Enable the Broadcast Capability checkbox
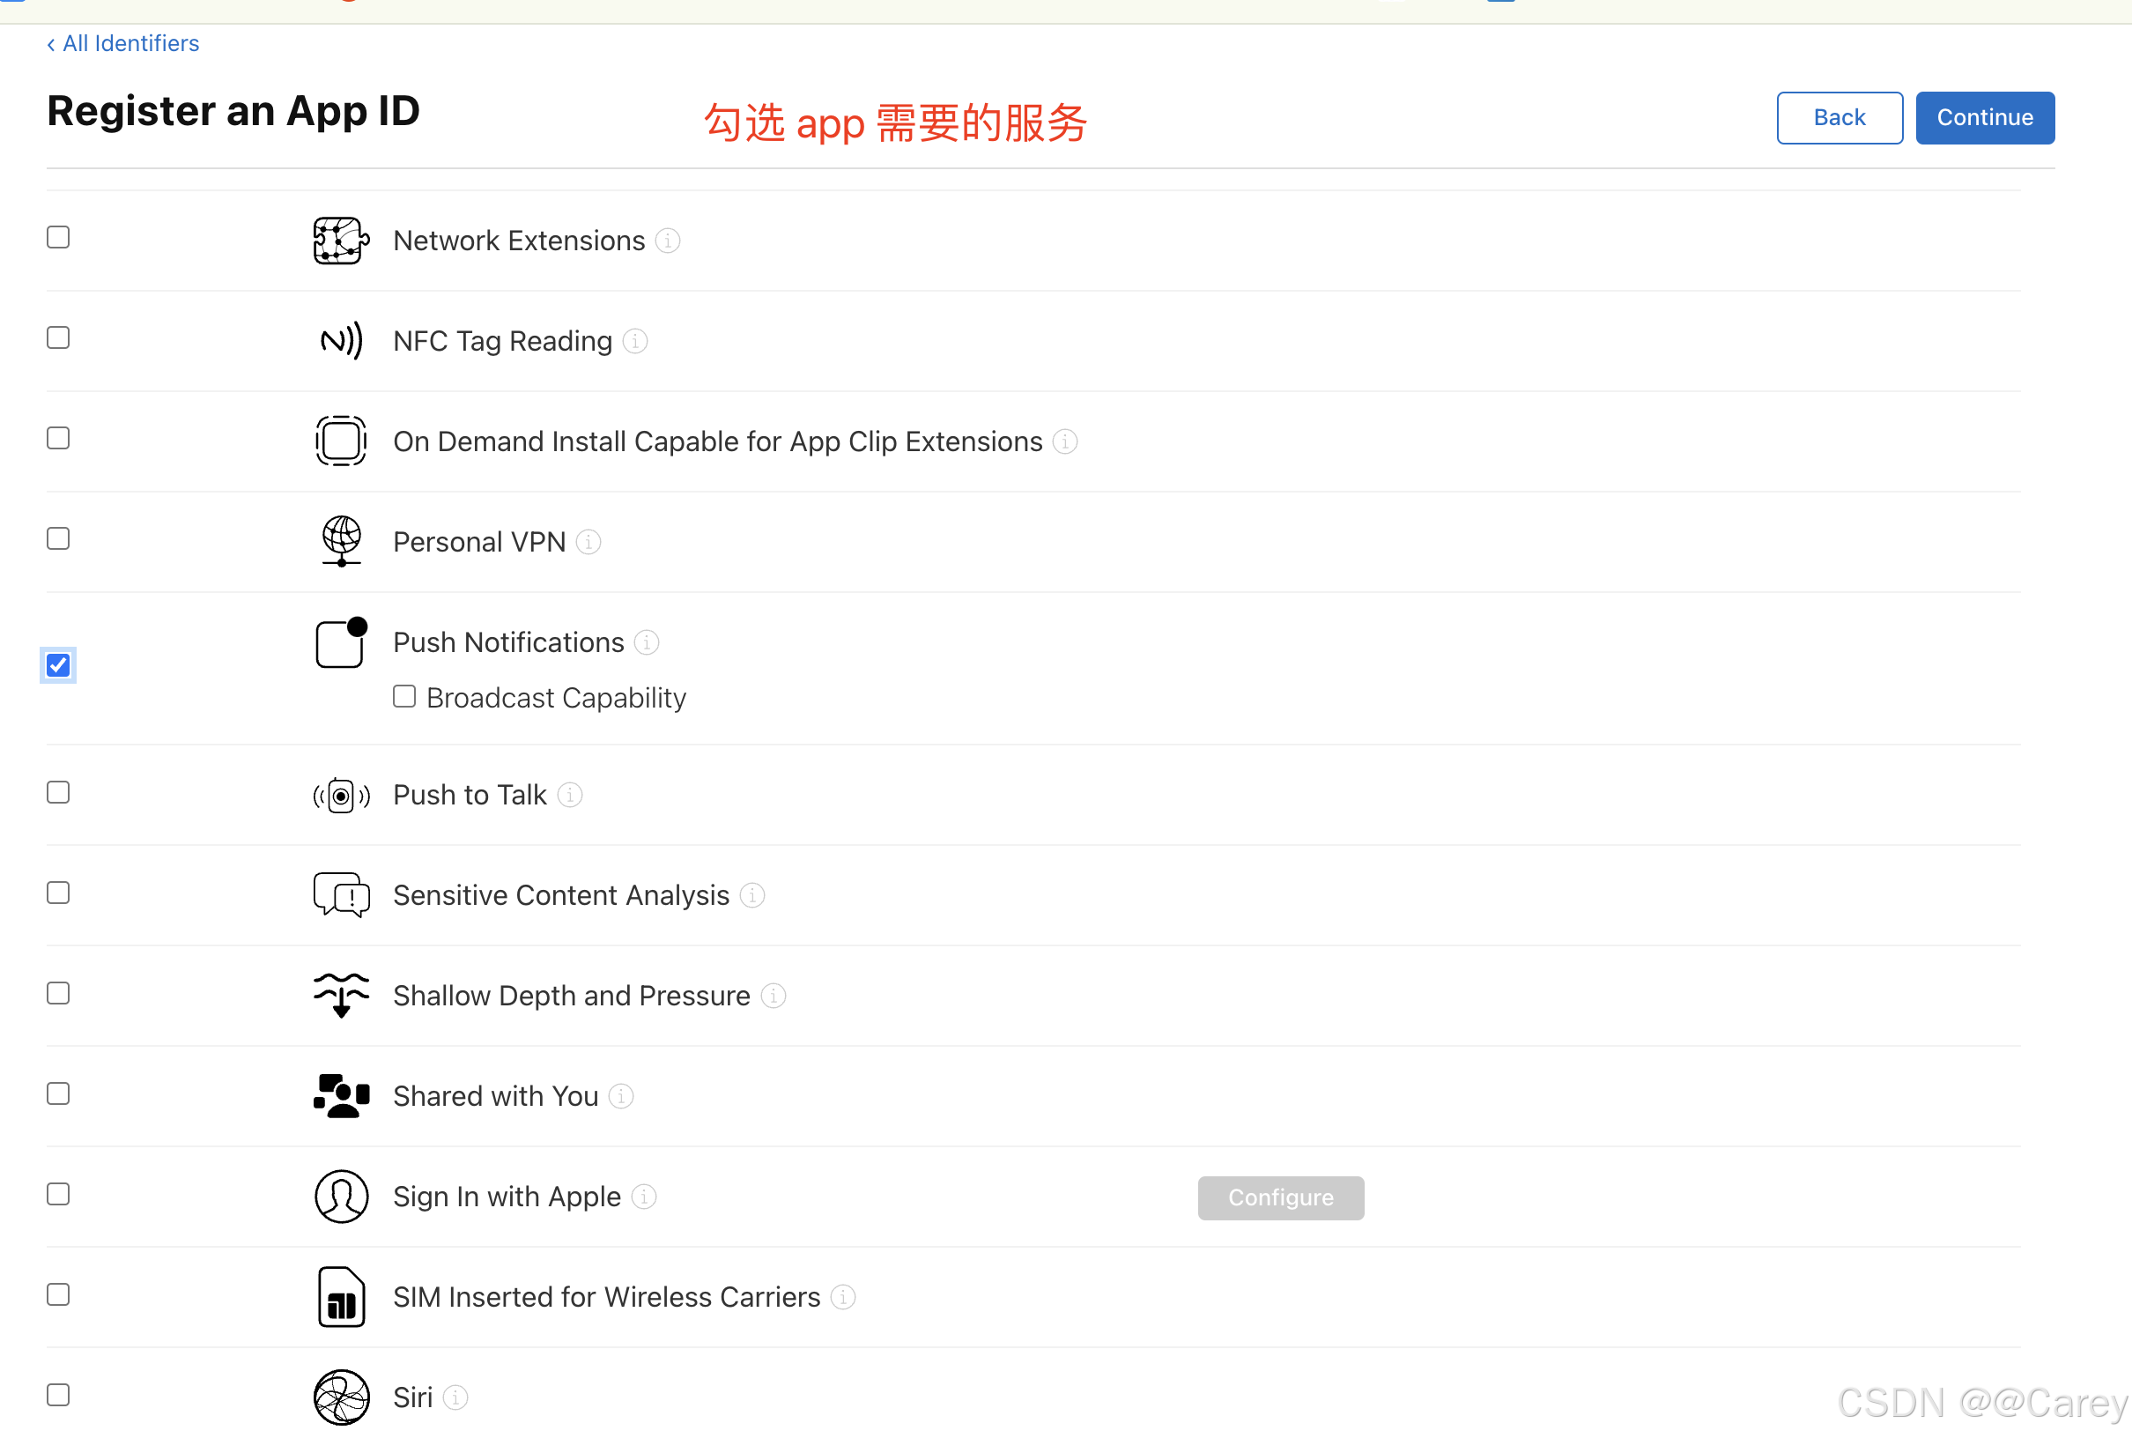This screenshot has width=2132, height=1438. [x=404, y=697]
